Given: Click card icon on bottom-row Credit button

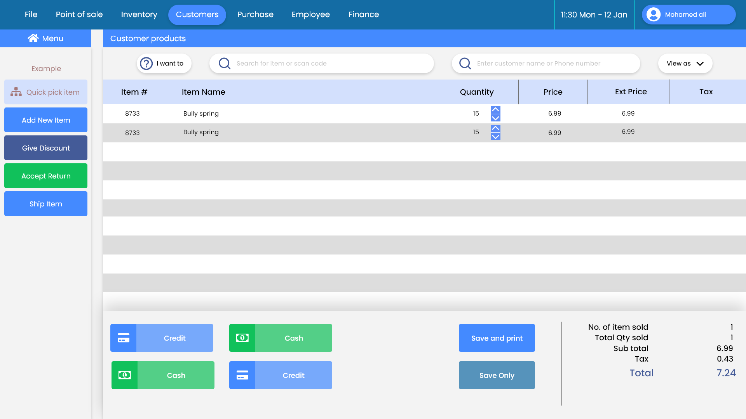Looking at the screenshot, I should coord(242,375).
